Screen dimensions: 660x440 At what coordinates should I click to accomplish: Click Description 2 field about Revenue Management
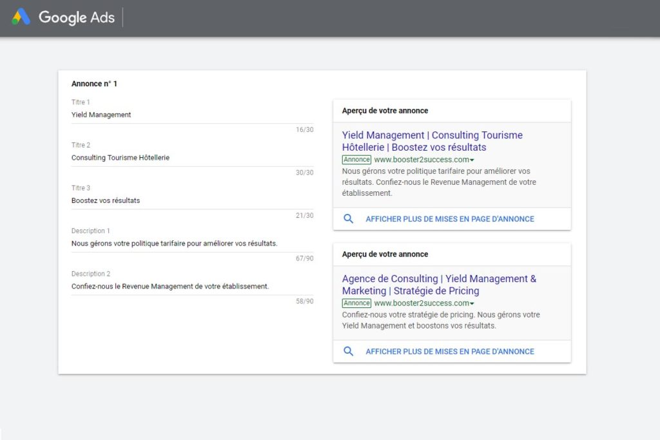pyautogui.click(x=192, y=287)
